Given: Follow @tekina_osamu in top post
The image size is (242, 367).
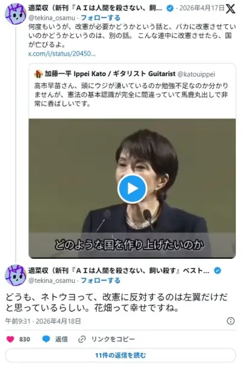Looking at the screenshot, I should point(100,18).
